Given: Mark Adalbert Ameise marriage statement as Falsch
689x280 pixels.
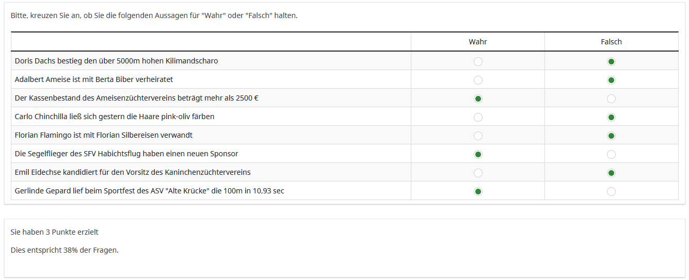Looking at the screenshot, I should click(611, 80).
